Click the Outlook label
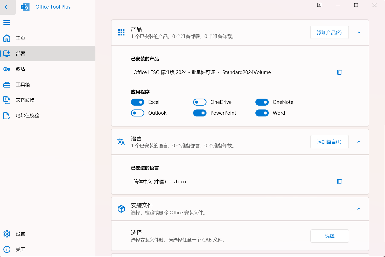This screenshot has height=257, width=385. pos(157,113)
